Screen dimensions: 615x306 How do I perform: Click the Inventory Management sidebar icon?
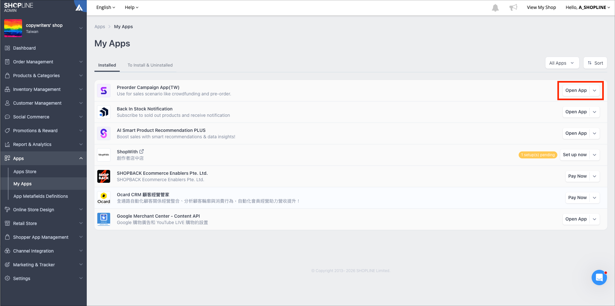click(x=7, y=89)
